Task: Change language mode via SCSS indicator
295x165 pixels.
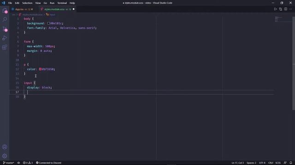Action: tap(278, 163)
